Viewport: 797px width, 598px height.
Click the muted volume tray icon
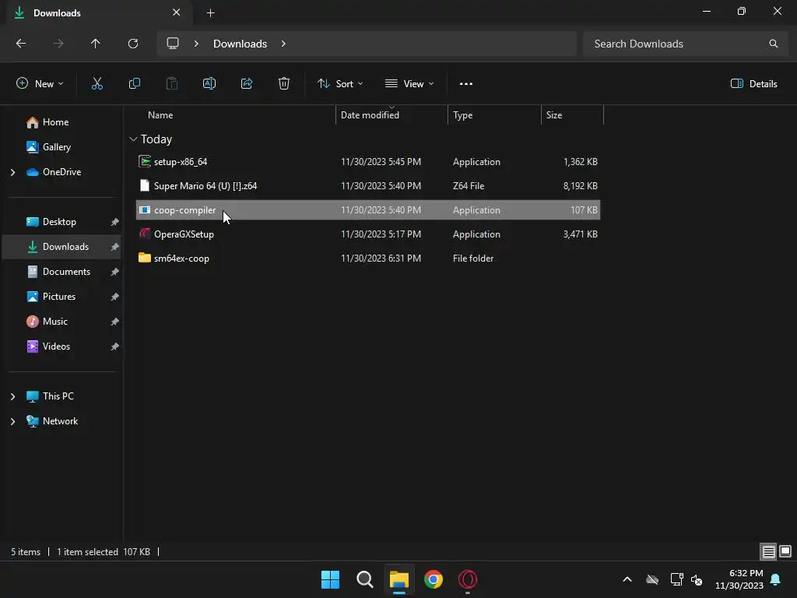[697, 579]
